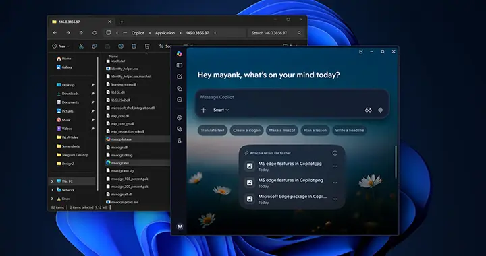Viewport: 486px width, 256px height.
Task: Select the 146.0.3856.97 File Explorer tab
Action: [x=81, y=22]
